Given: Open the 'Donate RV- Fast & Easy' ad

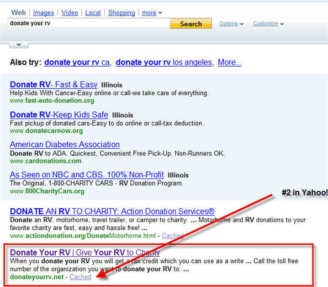Looking at the screenshot, I should click(x=54, y=84).
